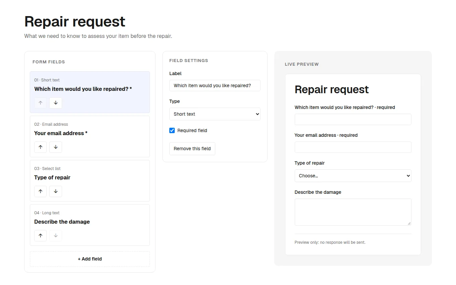Open the 'Type of repair' preview dropdown

coord(353,176)
